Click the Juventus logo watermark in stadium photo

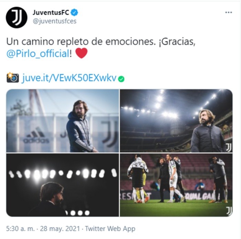coord(229,147)
